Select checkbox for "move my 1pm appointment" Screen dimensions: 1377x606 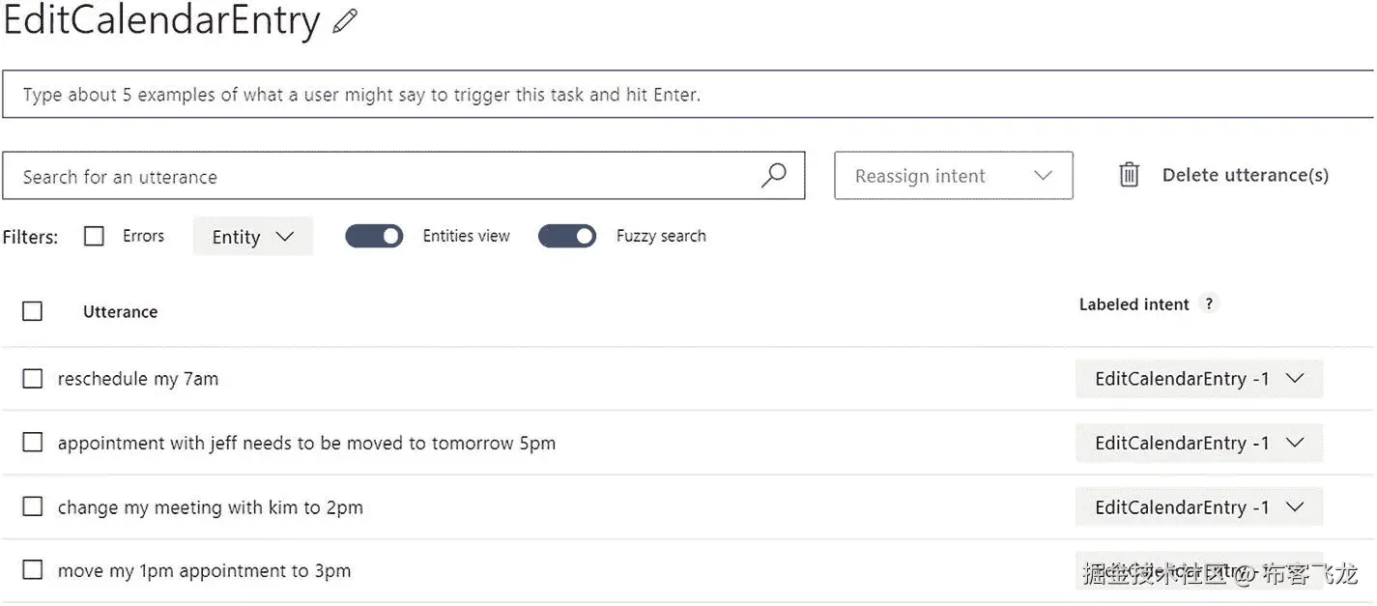click(x=33, y=570)
